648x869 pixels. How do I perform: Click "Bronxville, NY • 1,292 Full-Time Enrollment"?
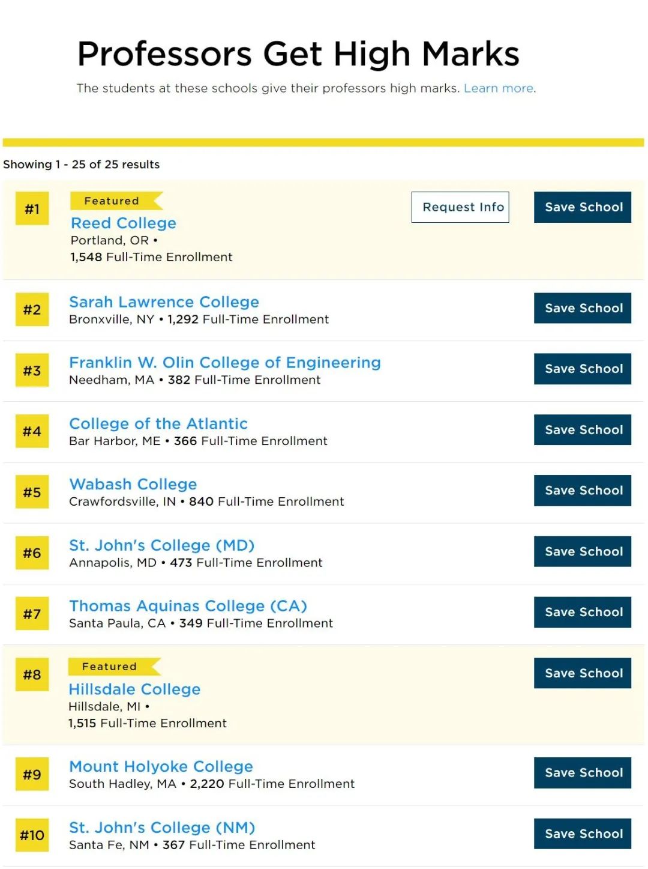tap(199, 319)
